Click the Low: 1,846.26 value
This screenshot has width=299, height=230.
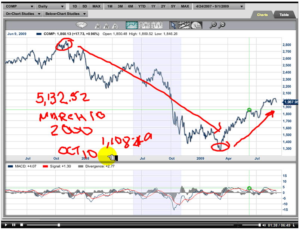166,34
